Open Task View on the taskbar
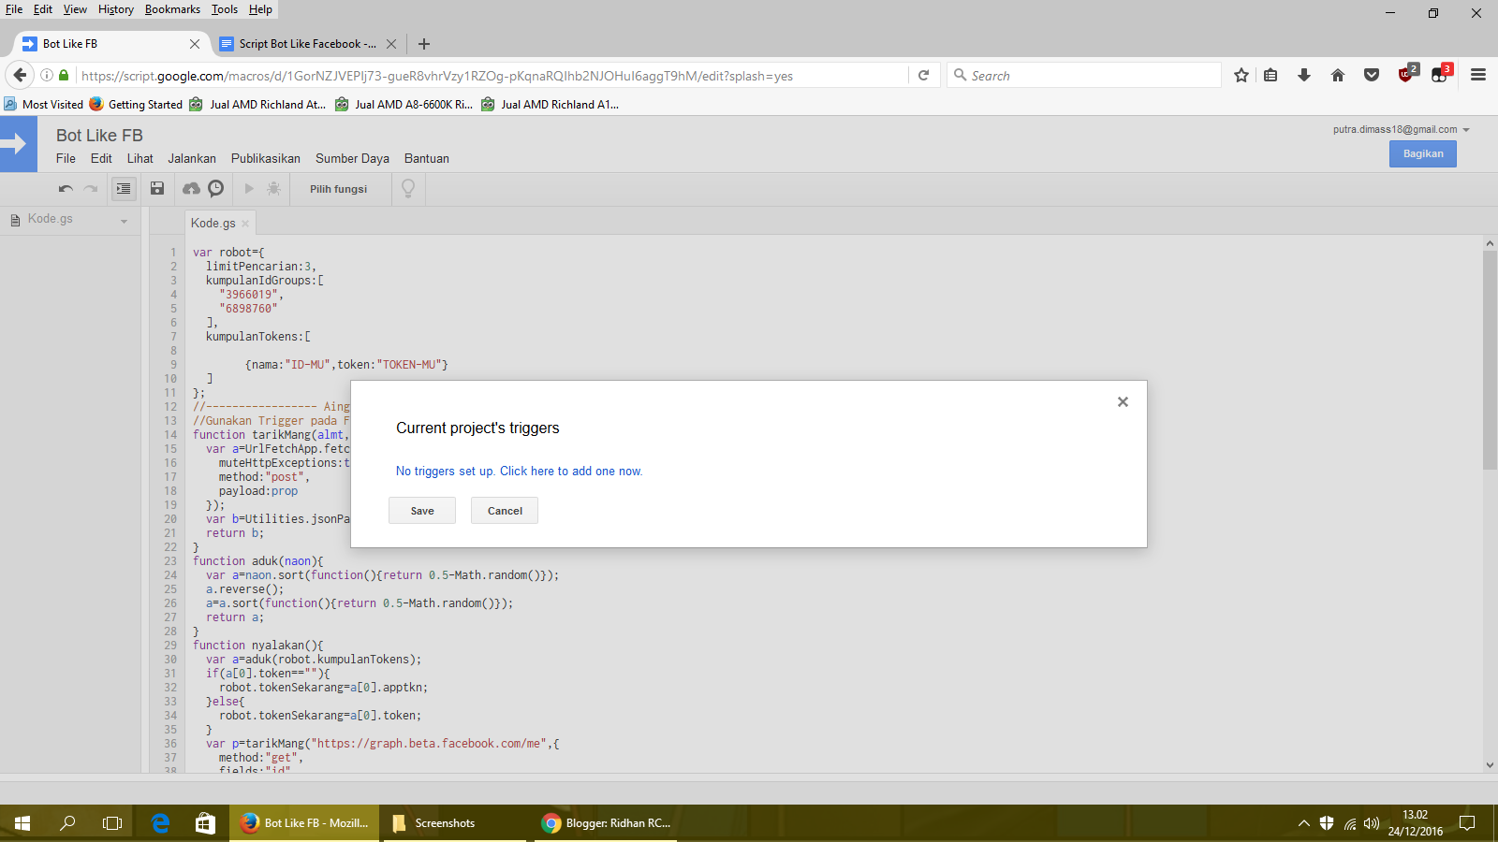Screen dimensions: 1498x842 coord(112,823)
